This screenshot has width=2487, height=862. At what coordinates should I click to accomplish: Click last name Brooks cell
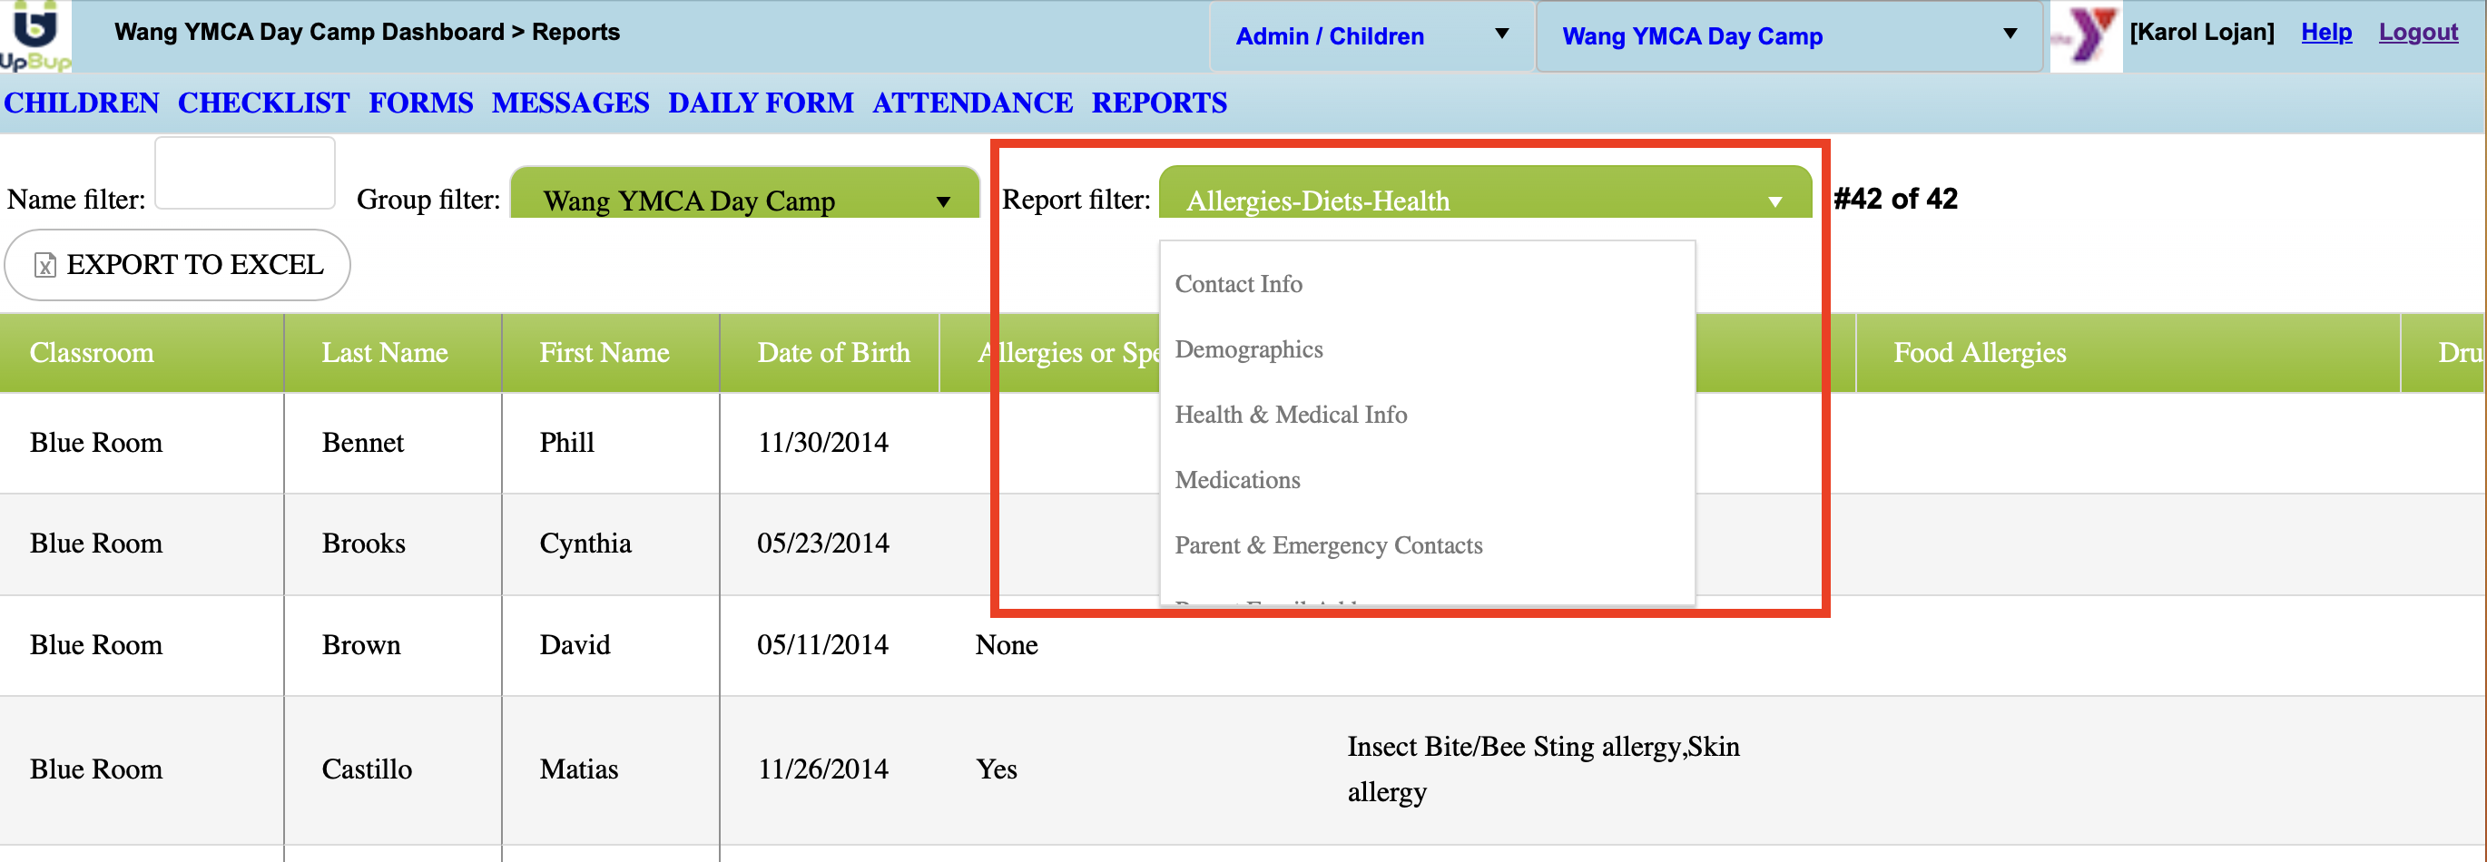(363, 544)
